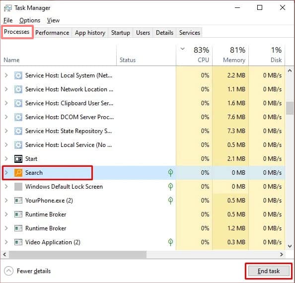Click the Service Host: DCOM Server gear icon
Screen dimensions: 295x283
click(x=18, y=117)
